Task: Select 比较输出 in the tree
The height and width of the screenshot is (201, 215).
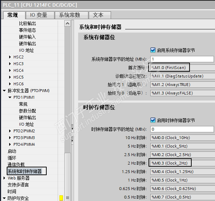Action: 28,23
